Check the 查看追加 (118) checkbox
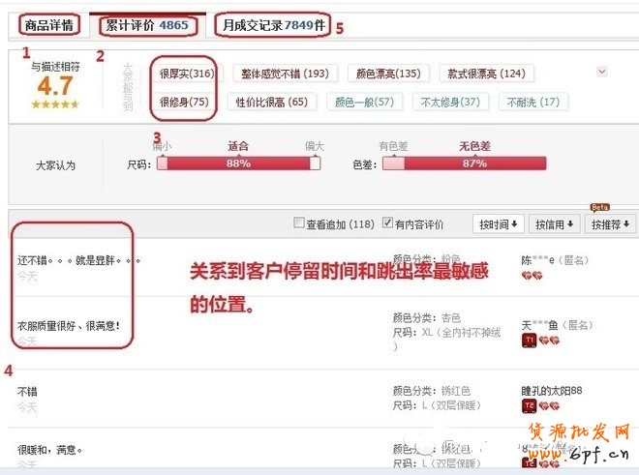Image resolution: width=639 pixels, height=475 pixels. point(299,223)
